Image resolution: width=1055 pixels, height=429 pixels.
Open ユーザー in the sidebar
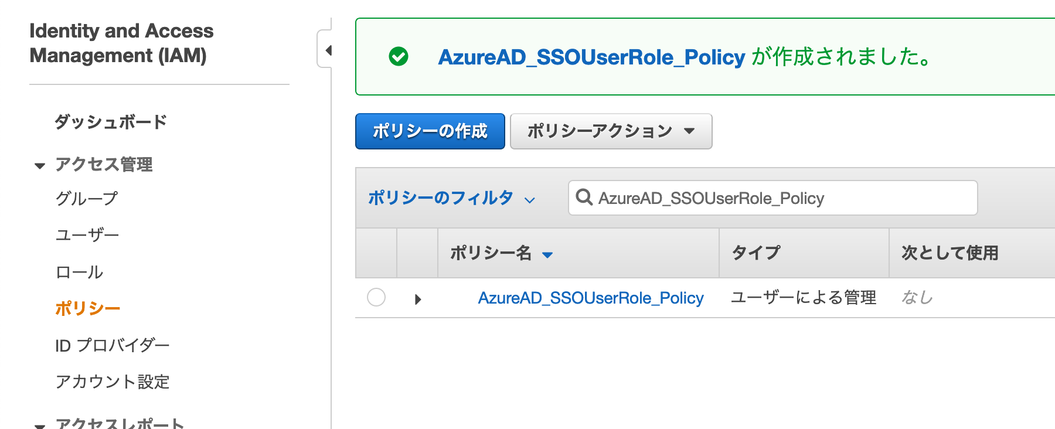[x=87, y=235]
